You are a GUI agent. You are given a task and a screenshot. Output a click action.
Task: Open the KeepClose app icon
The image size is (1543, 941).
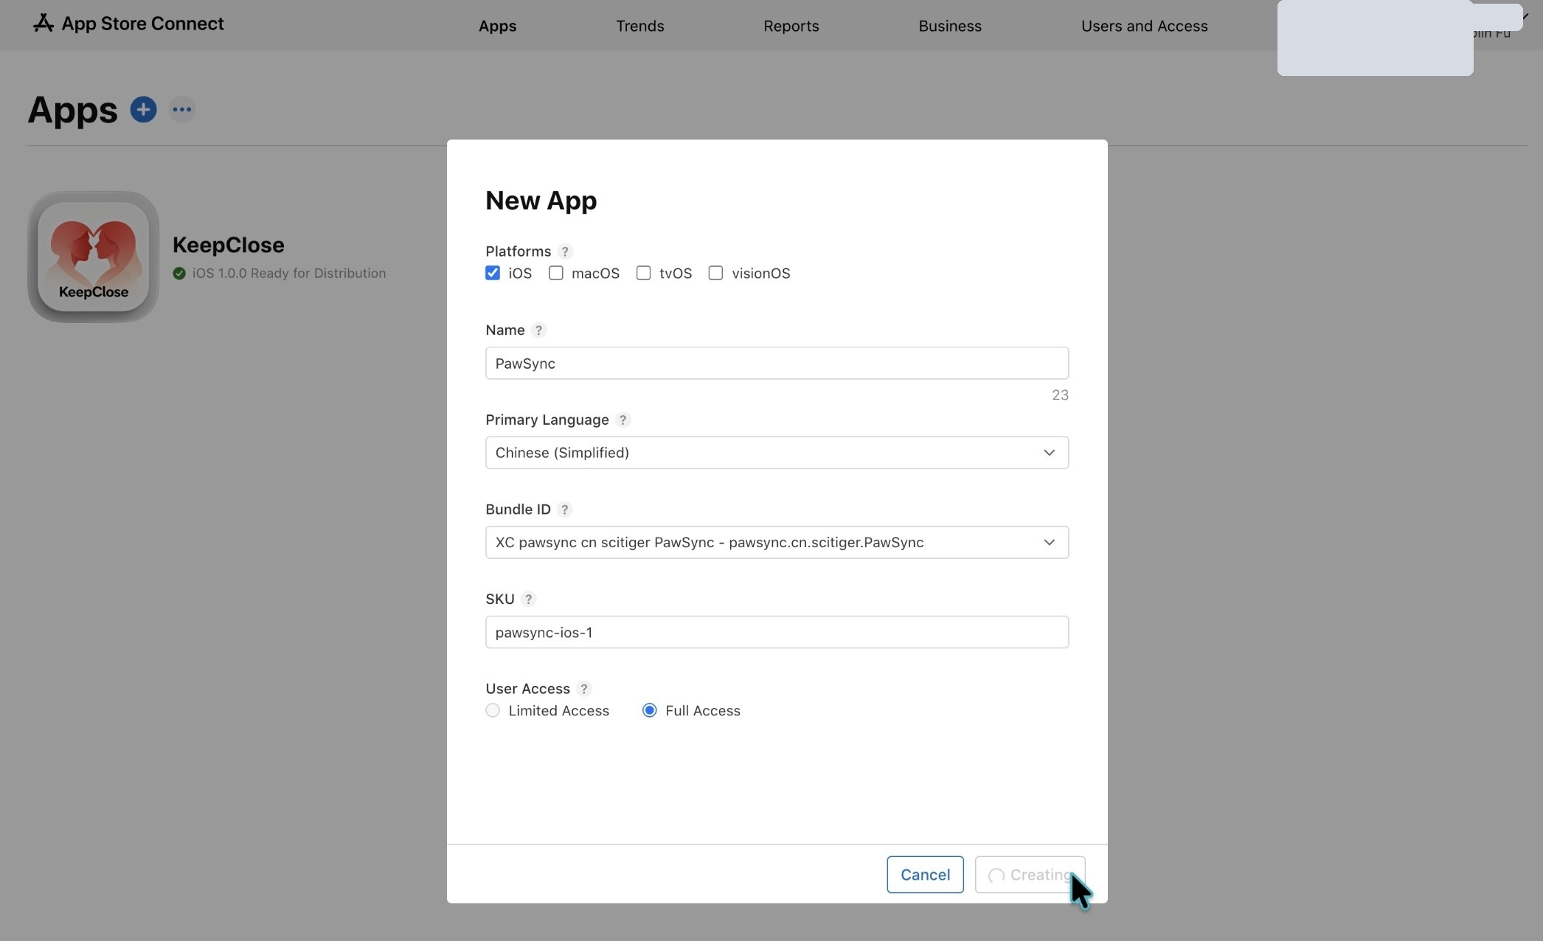(x=94, y=257)
